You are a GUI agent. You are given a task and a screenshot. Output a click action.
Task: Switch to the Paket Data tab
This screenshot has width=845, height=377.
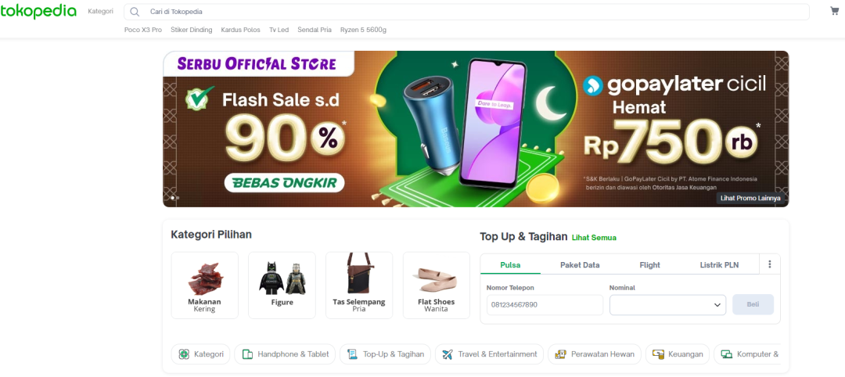pos(580,265)
